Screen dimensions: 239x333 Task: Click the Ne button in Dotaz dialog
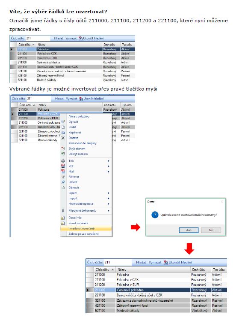(211, 230)
